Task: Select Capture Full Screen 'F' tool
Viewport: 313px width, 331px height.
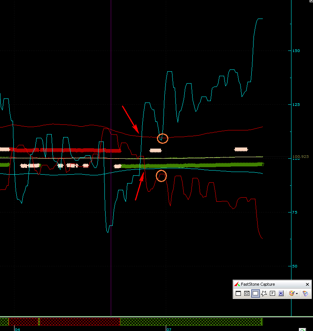Action: click(272, 293)
